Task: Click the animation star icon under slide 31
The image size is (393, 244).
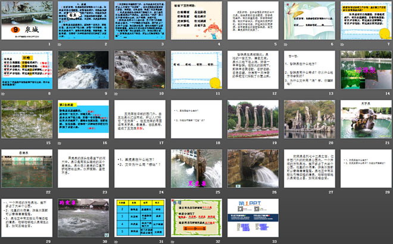Action: [117, 241]
